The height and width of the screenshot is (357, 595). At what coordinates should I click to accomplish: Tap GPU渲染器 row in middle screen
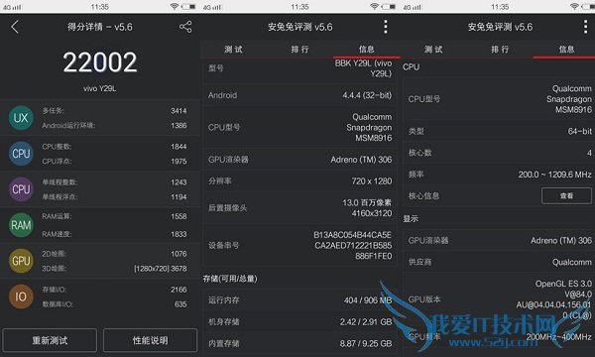(x=299, y=160)
